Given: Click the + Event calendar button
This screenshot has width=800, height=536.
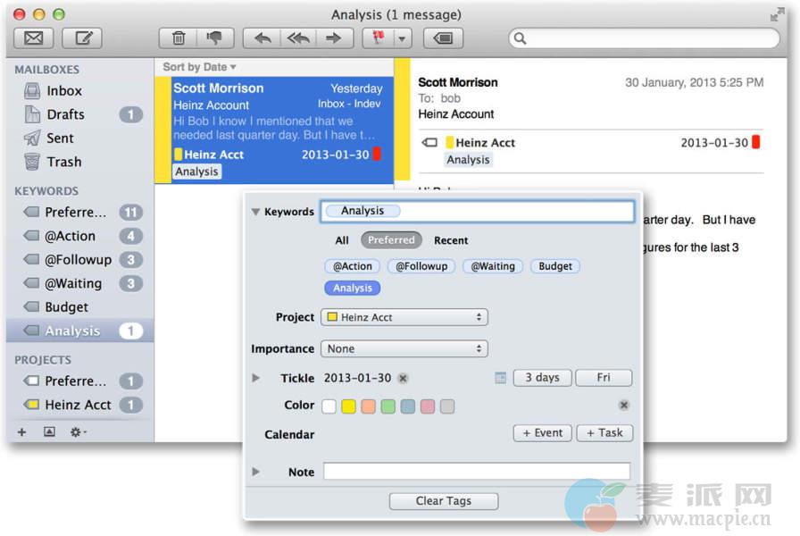Looking at the screenshot, I should tap(541, 433).
